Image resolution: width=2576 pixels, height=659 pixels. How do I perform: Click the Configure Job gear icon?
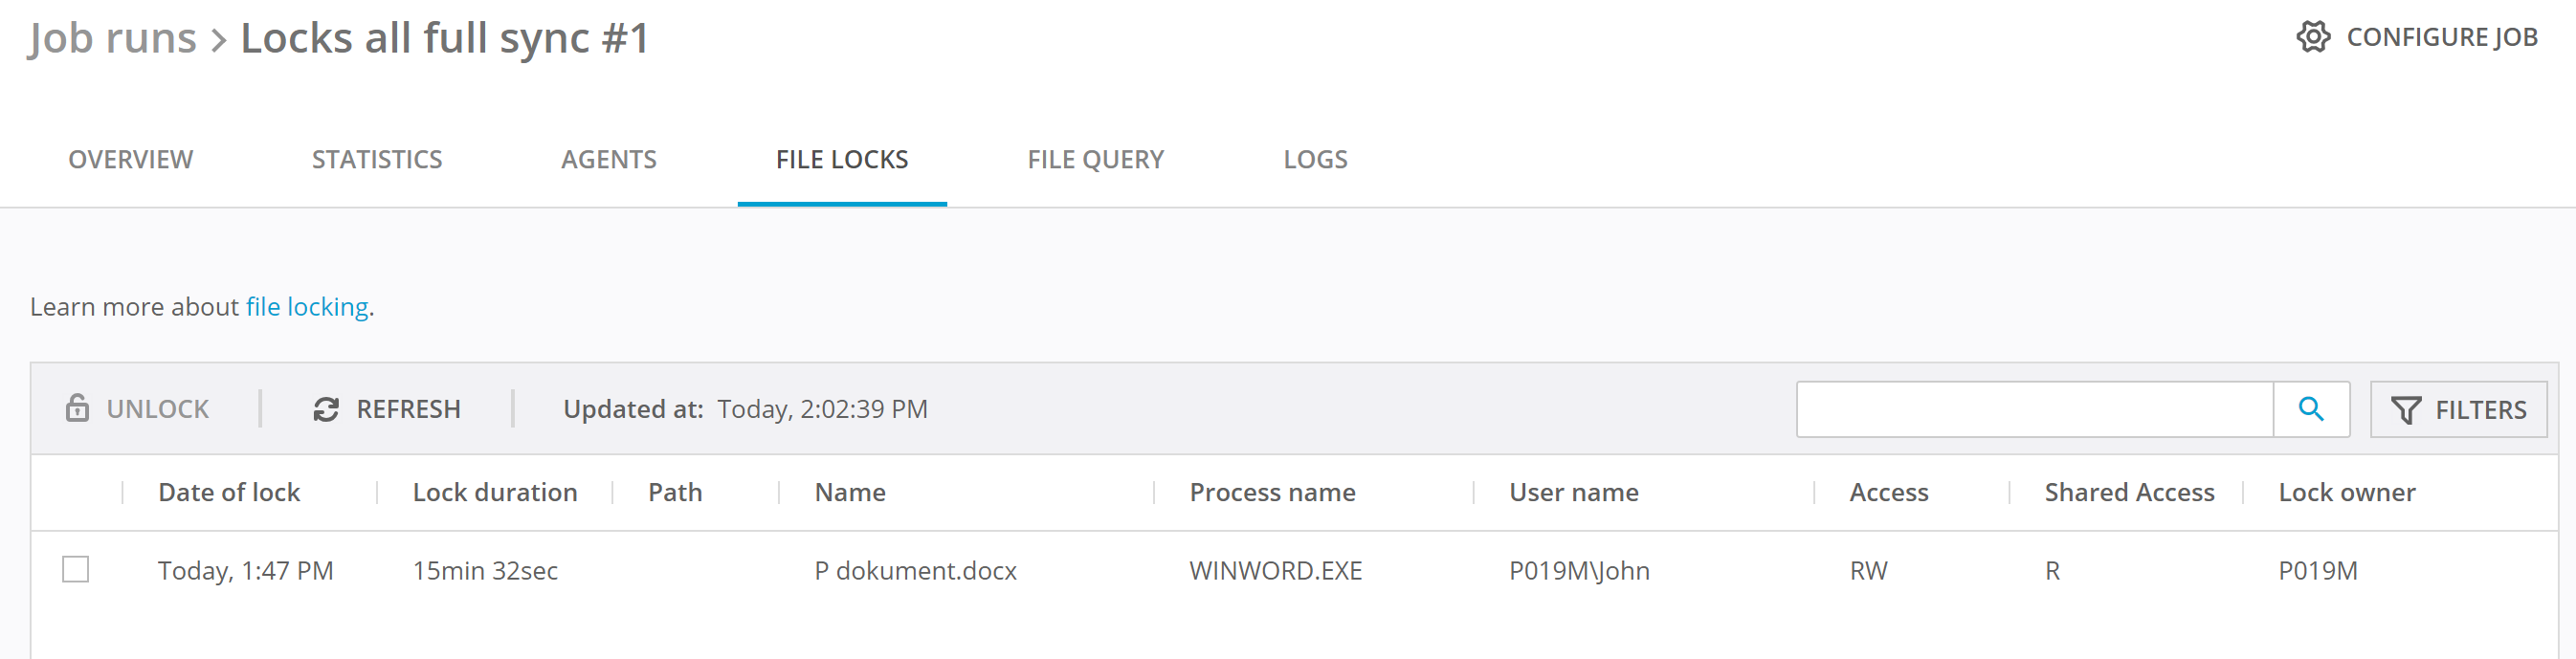(2312, 37)
